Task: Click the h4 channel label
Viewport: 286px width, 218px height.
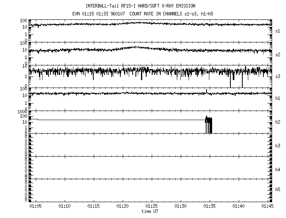Action: pos(278,170)
